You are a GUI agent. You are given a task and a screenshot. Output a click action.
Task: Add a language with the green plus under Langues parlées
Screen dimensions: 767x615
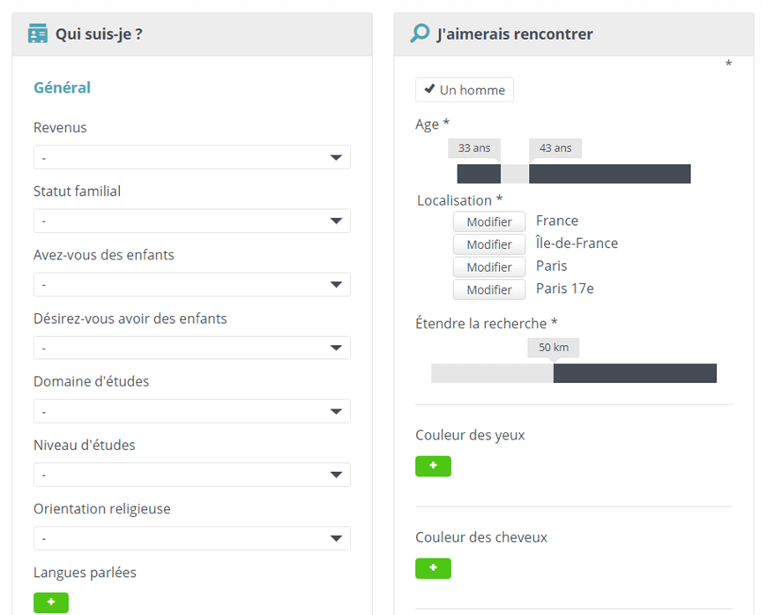coord(51,603)
